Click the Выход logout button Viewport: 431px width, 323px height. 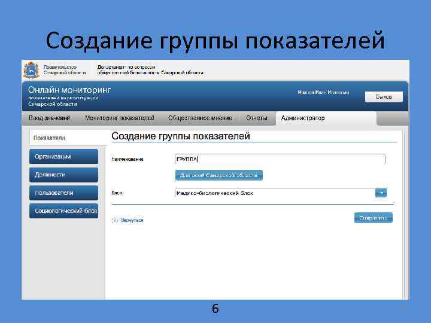[x=384, y=97]
